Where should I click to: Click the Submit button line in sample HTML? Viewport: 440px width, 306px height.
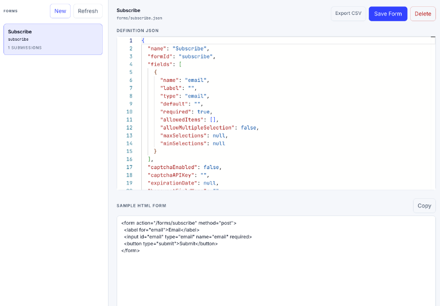(x=171, y=244)
